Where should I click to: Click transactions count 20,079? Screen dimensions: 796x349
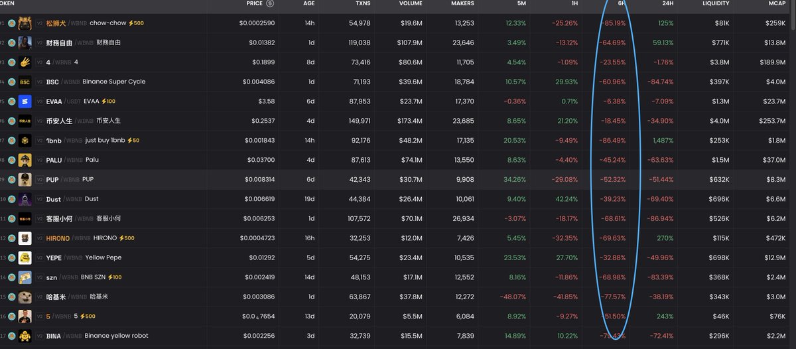tap(360, 316)
